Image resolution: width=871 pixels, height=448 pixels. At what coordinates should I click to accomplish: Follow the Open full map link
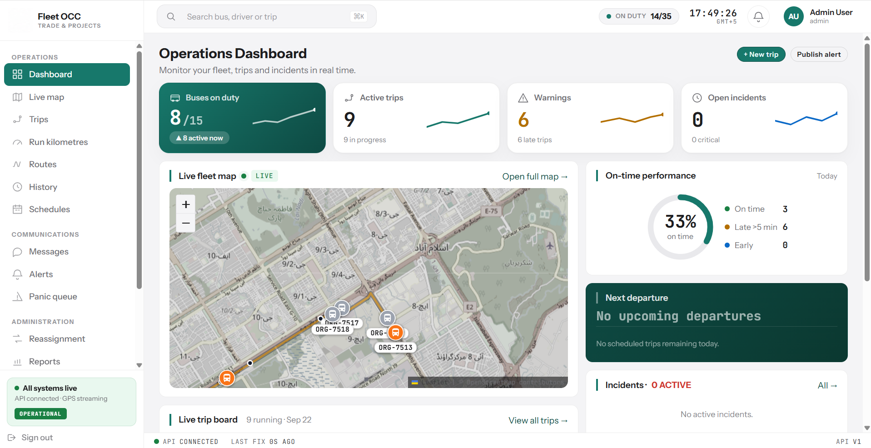pos(535,177)
